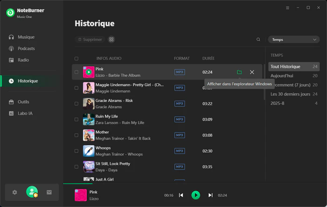
Task: Check the box for Sit Still, Look Pretty
Action: pos(77,167)
